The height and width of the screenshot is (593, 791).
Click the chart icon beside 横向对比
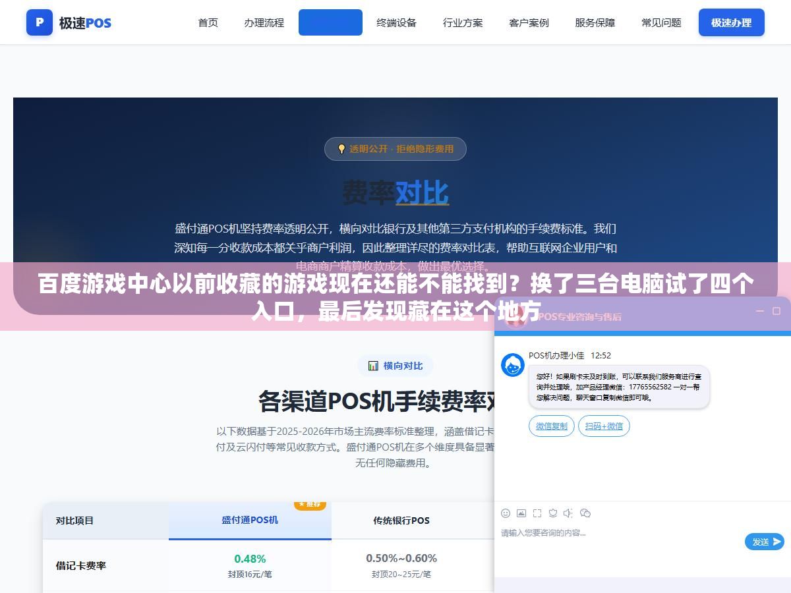coord(373,366)
